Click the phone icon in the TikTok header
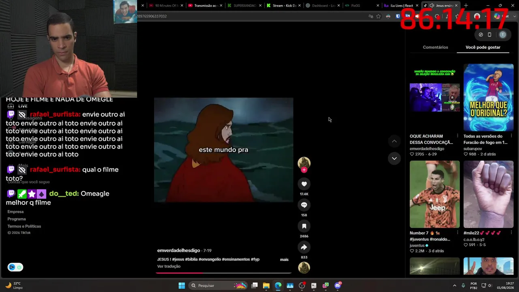 (489, 35)
